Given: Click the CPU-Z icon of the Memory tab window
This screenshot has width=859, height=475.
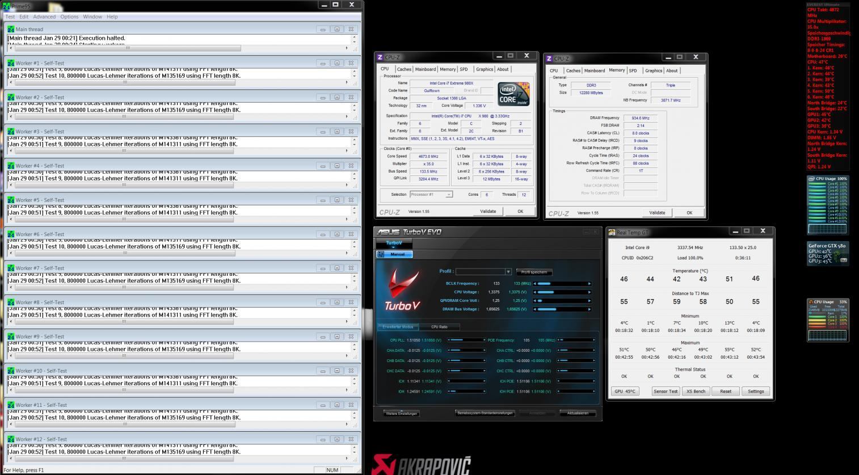Looking at the screenshot, I should 549,58.
